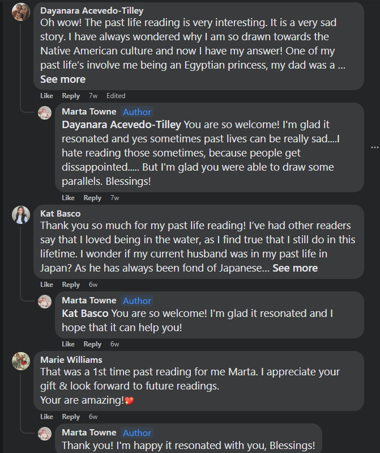Like Marta Towne's reply to Kat Basco
The width and height of the screenshot is (380, 453).
coord(68,344)
